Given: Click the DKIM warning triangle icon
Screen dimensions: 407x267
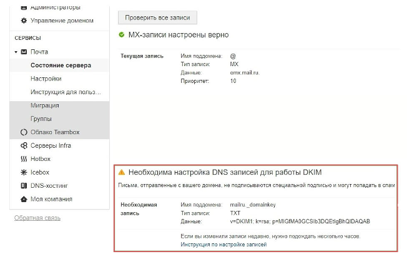Looking at the screenshot, I should 122,172.
